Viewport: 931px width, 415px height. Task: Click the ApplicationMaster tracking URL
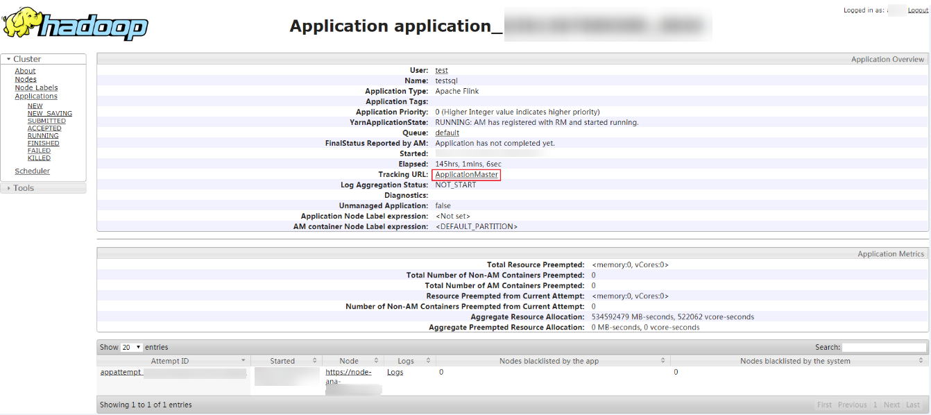tap(466, 175)
